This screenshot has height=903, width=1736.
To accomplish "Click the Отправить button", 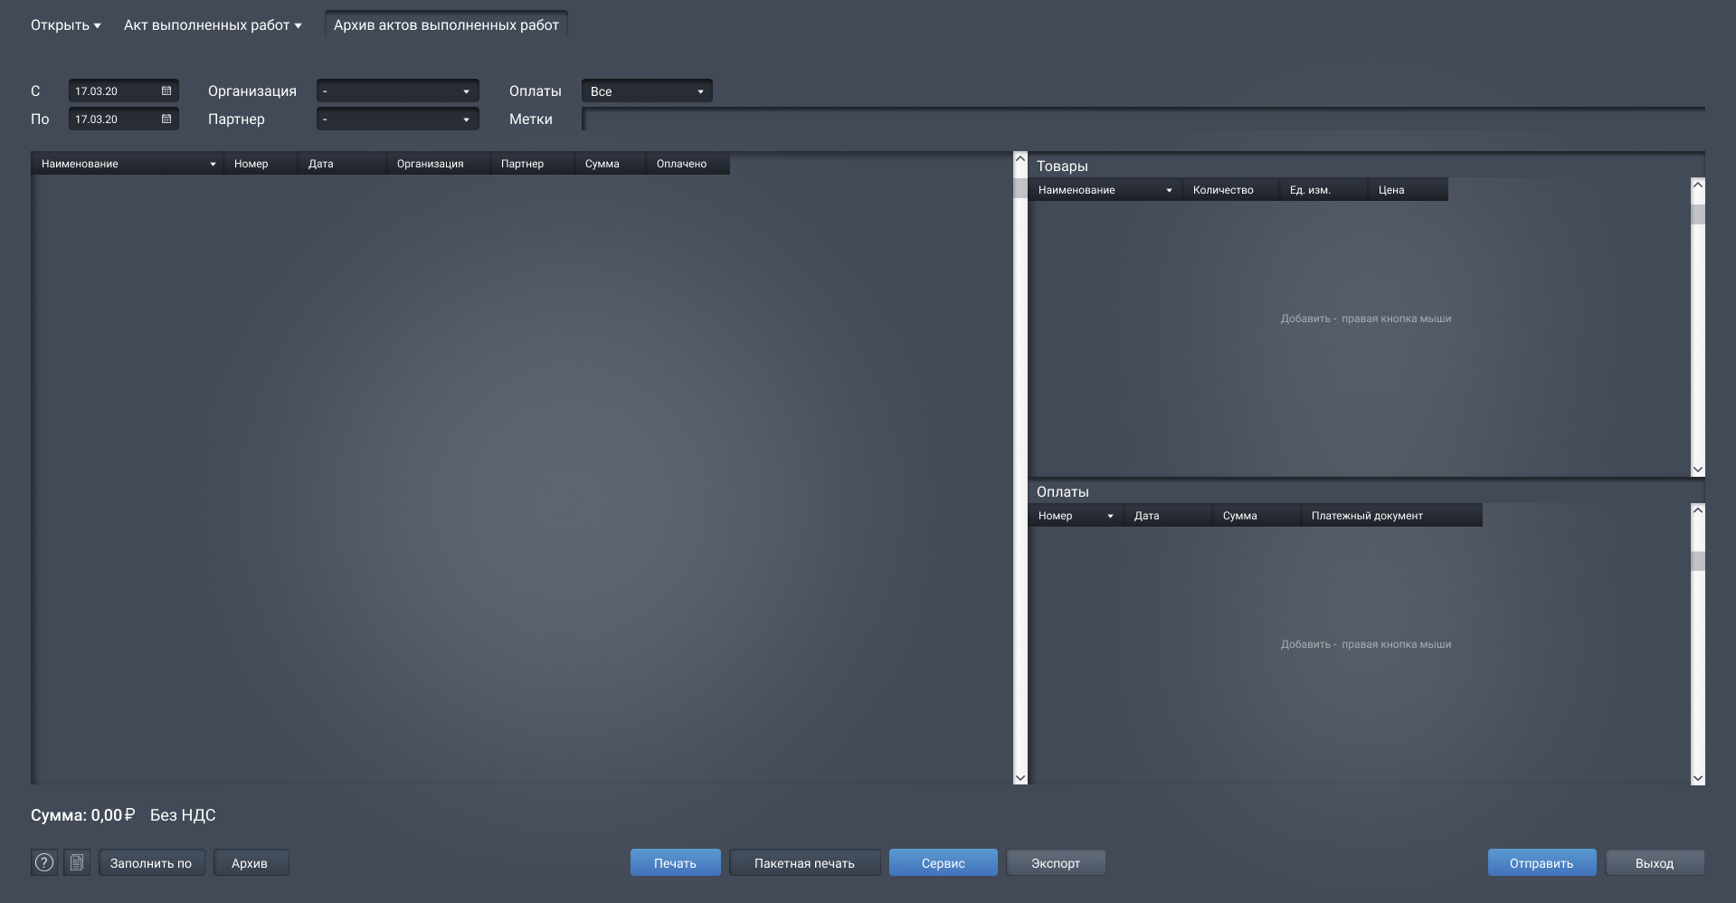I will pos(1542,862).
